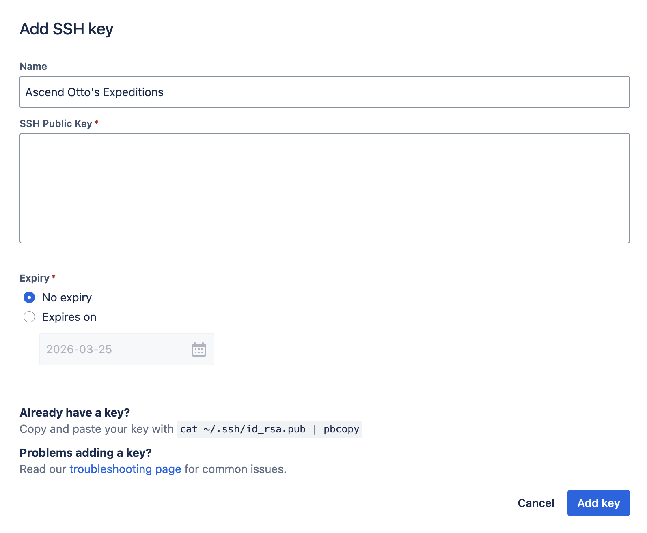Screen dimensions: 647x533
Task: Select the No expiry radio button
Action: (x=29, y=297)
